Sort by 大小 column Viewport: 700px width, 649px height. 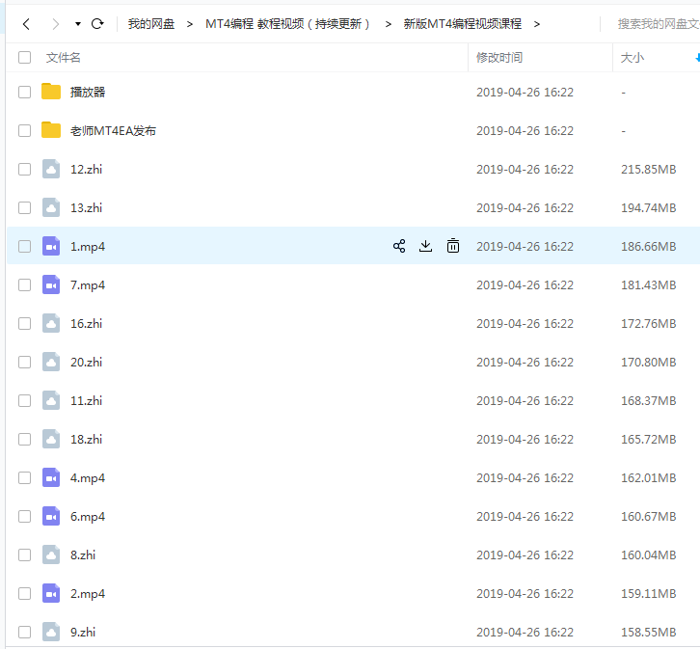[x=632, y=58]
